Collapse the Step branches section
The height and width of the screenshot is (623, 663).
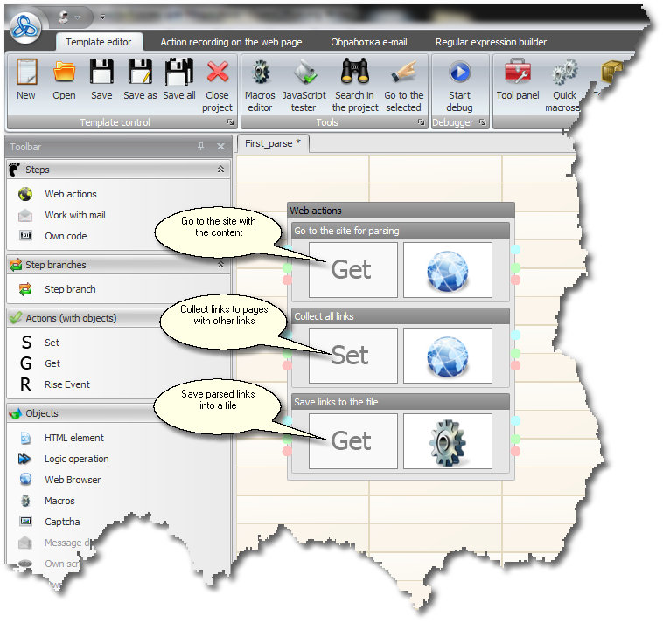(220, 264)
